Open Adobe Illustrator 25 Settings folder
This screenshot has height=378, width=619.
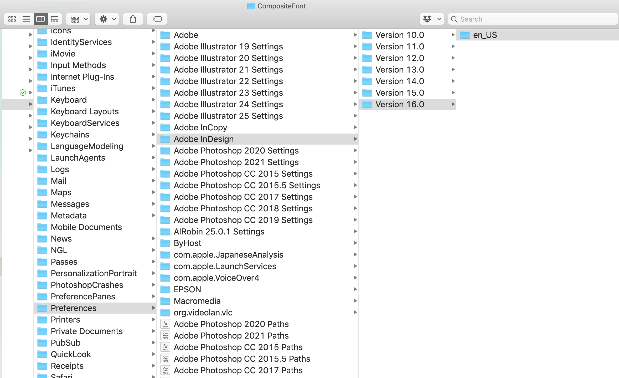tap(228, 116)
